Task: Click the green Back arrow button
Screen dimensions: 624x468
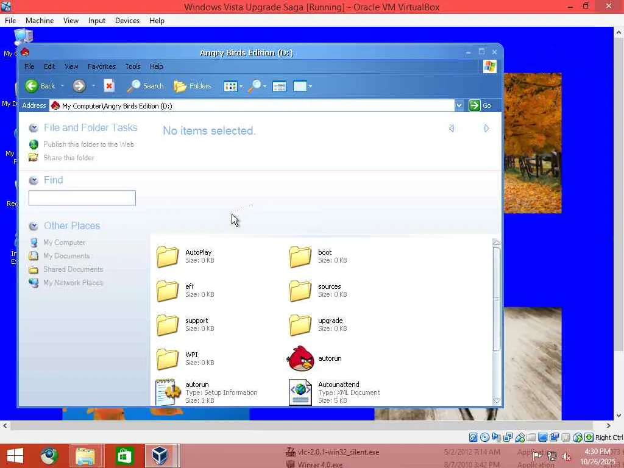Action: point(32,86)
